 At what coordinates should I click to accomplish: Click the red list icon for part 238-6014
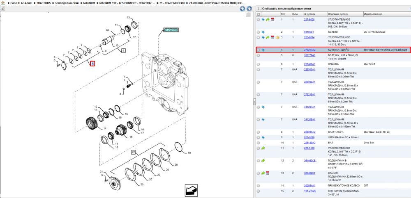click(272, 37)
